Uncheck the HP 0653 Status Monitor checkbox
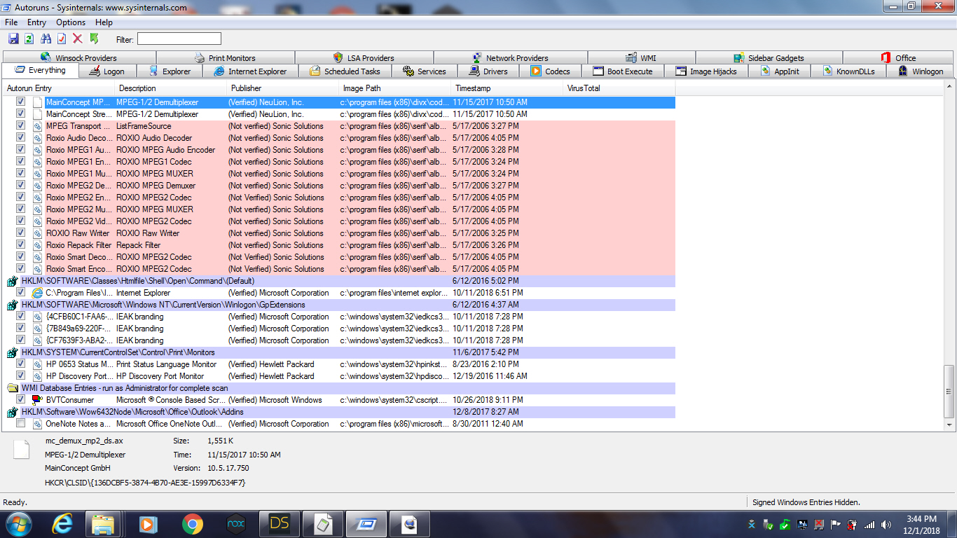Image resolution: width=957 pixels, height=538 pixels. point(20,364)
